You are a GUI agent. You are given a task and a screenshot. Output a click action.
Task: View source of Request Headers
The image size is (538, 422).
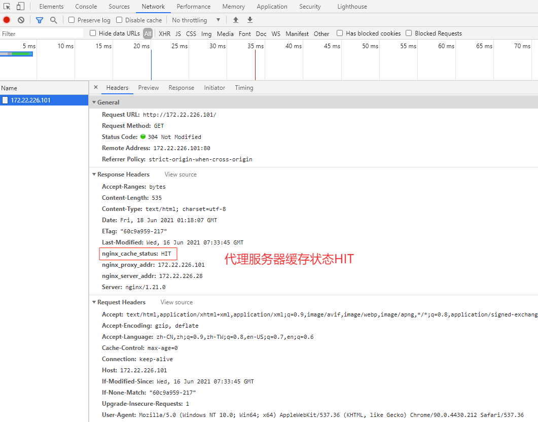click(176, 302)
